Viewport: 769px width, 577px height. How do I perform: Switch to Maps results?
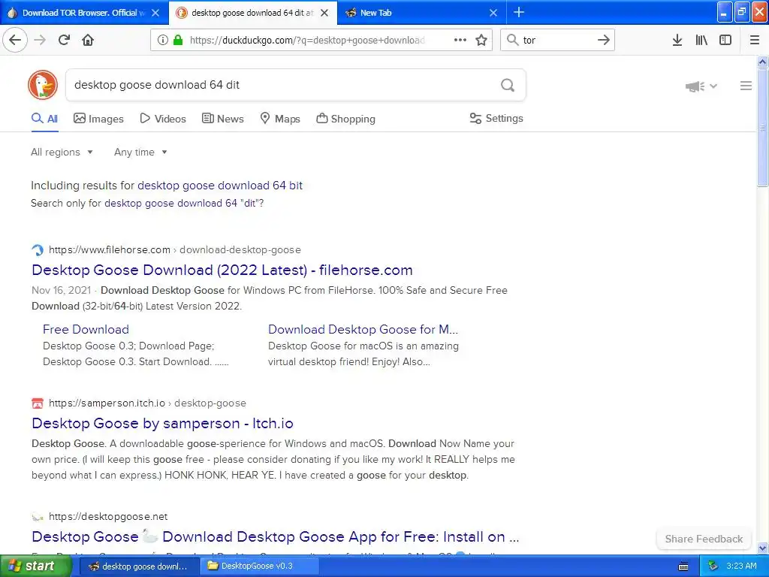(x=280, y=119)
